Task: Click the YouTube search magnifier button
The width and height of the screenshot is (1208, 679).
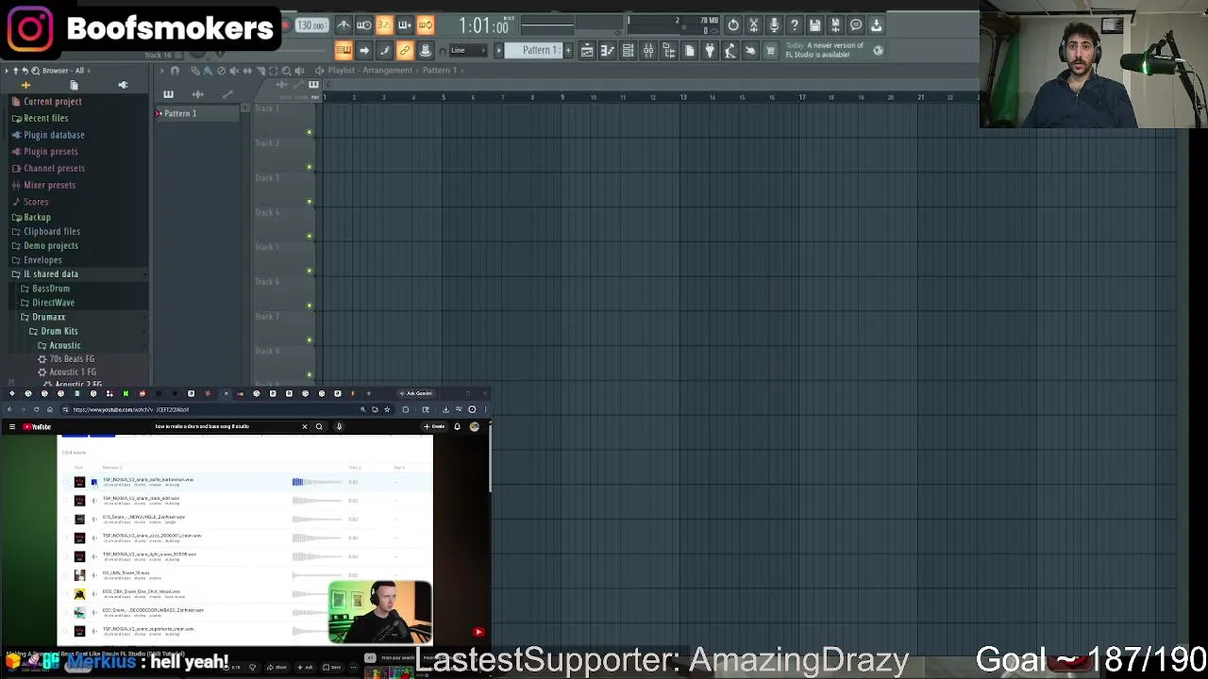Action: pos(319,427)
